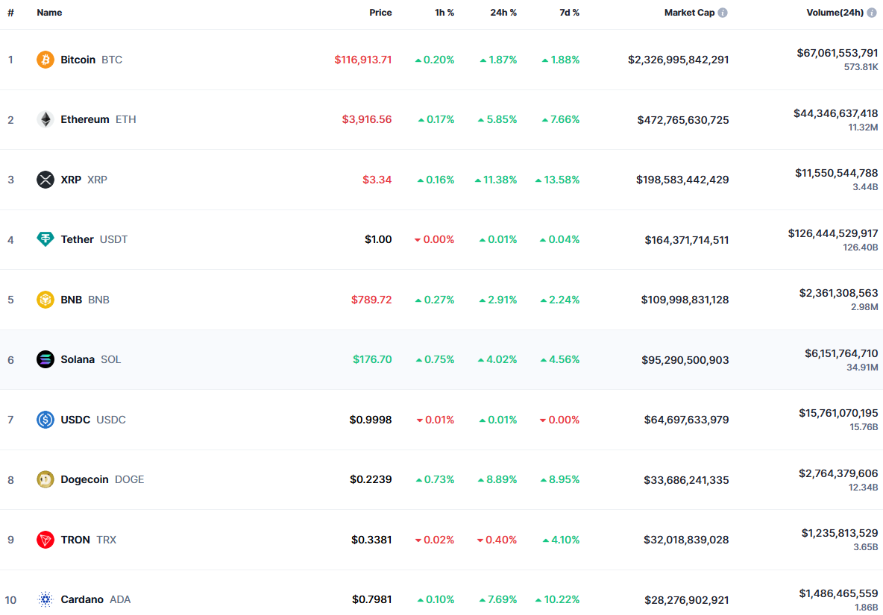Click the 34.91M Solana volume amount
This screenshot has height=615, width=883.
point(861,367)
